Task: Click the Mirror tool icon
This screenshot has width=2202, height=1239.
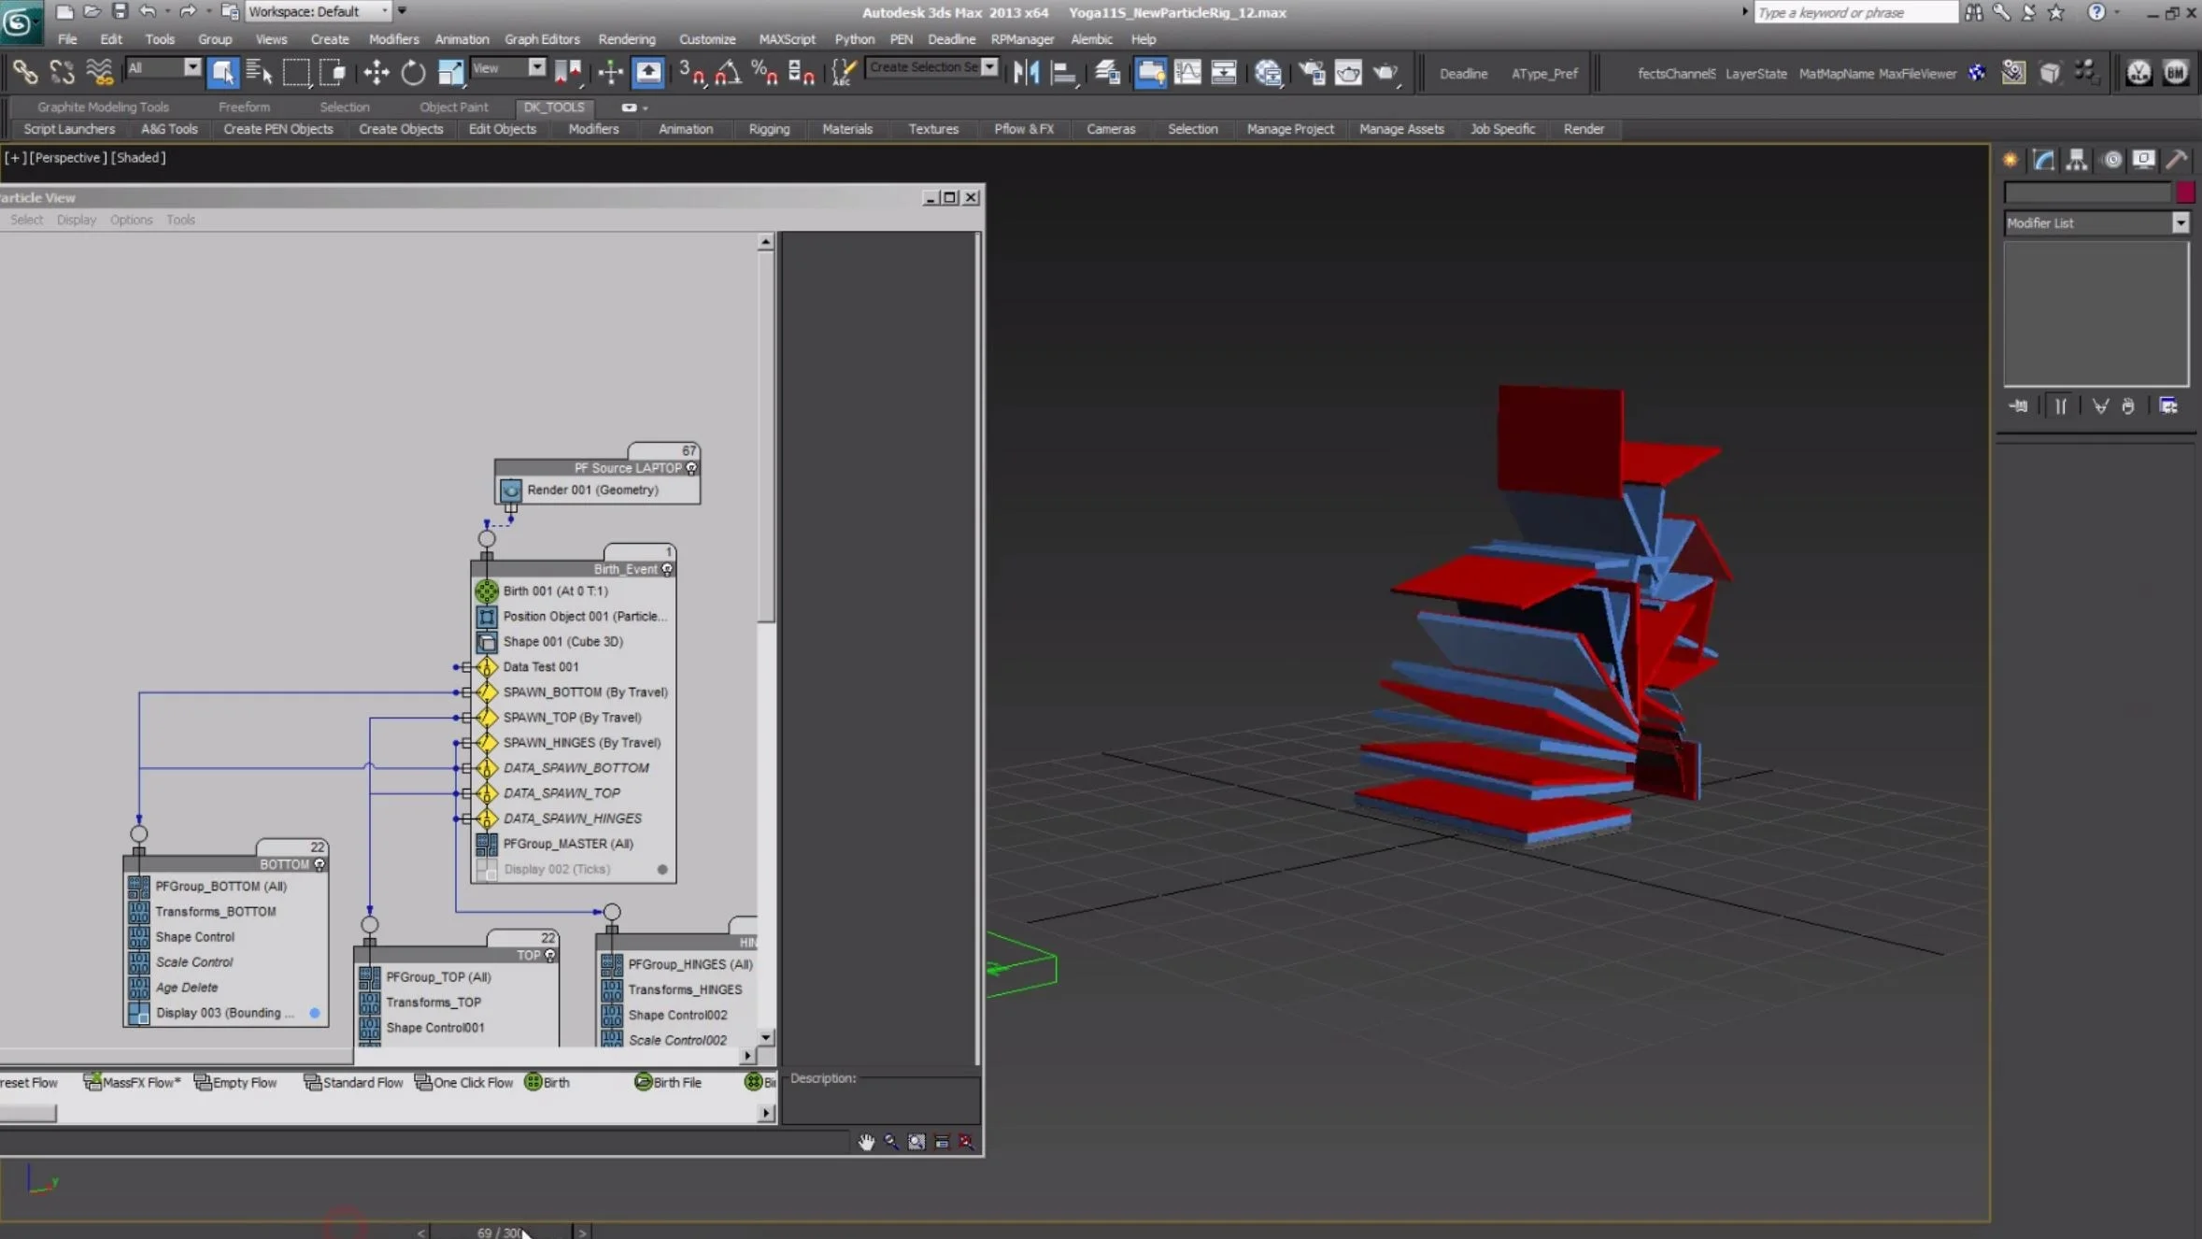Action: (1026, 72)
